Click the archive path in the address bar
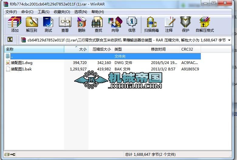This screenshot has height=160, width=237. [127, 40]
